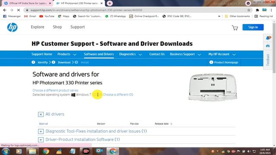This screenshot has width=276, height=155.
Task: Open Product Homepage link
Action: pyautogui.click(x=224, y=62)
